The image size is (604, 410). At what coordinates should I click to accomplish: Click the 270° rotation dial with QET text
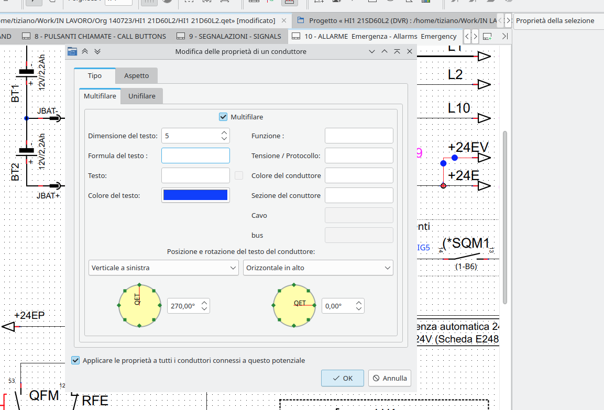[139, 306]
